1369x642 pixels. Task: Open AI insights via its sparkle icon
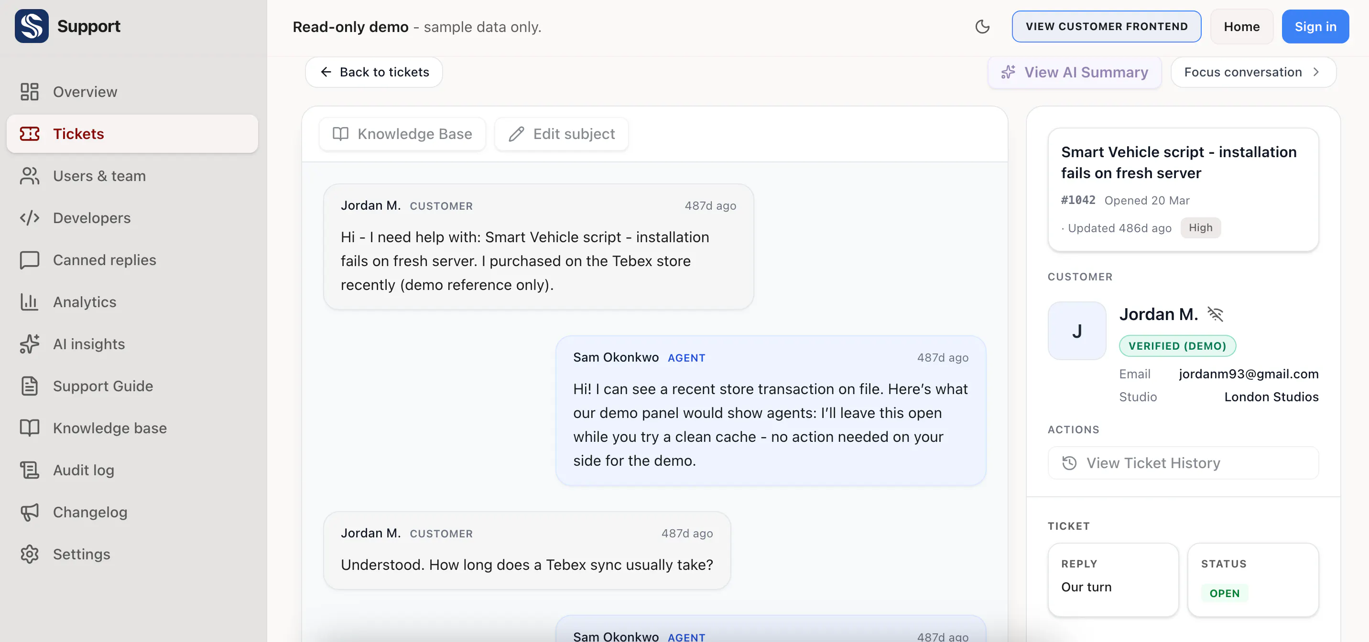pos(29,343)
